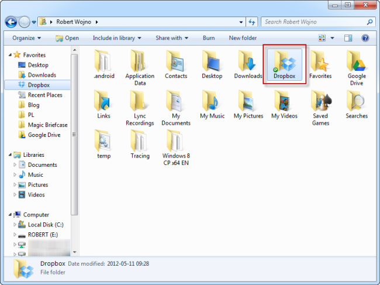Select Desktop under Favorites sidebar
The width and height of the screenshot is (380, 285).
click(38, 65)
